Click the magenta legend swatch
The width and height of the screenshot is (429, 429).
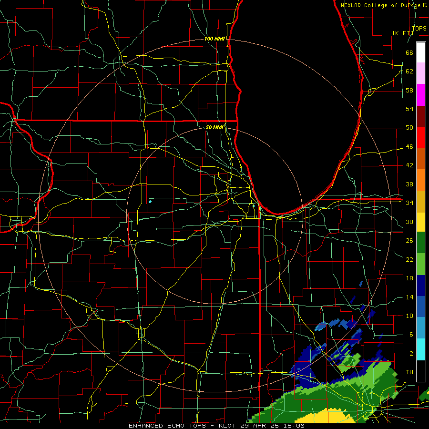(421, 95)
